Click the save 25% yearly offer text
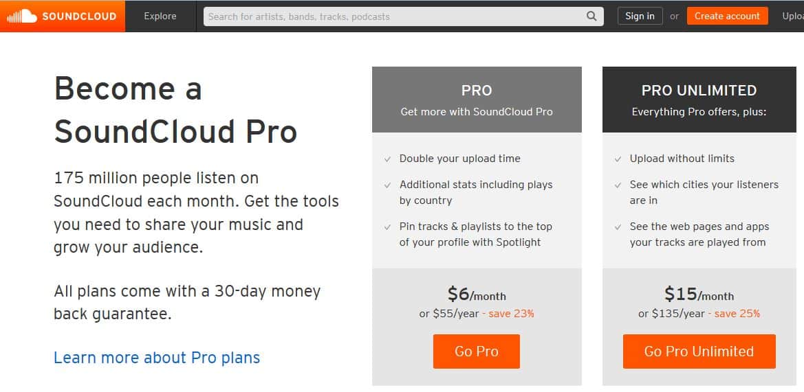 click(734, 314)
